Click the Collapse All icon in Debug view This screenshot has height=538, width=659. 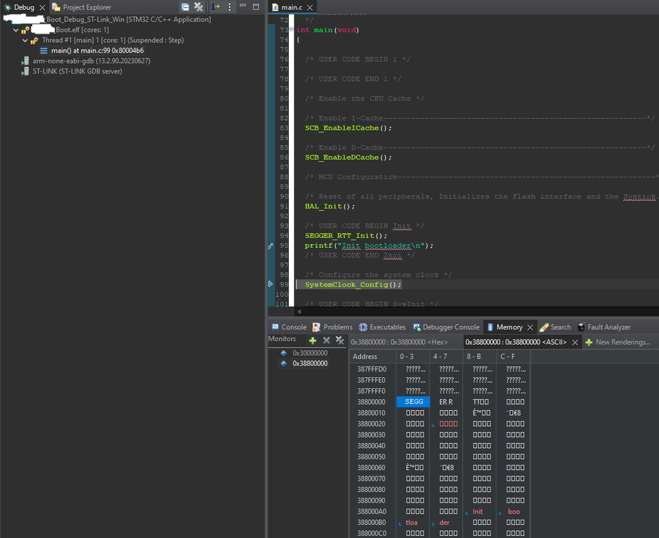[185, 7]
